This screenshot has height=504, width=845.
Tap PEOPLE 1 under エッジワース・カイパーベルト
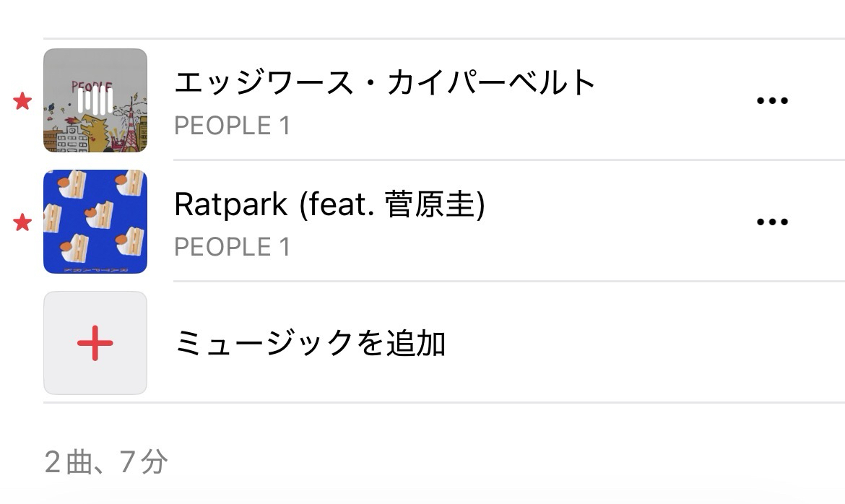[x=232, y=126]
